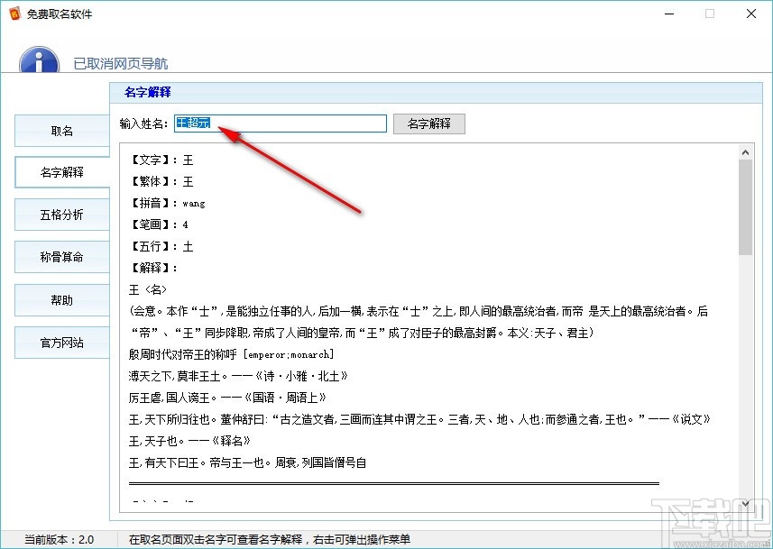
Task: Open the 帮助 section
Action: click(60, 300)
